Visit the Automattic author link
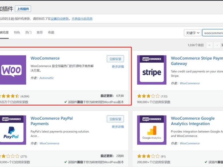Screen dimensions: 223x167 (47, 78)
